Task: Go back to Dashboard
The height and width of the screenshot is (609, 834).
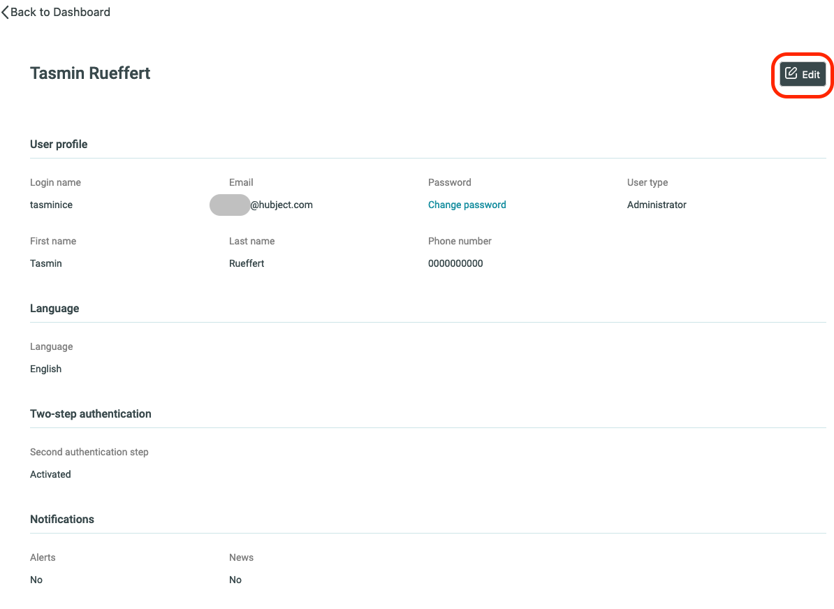Action: (x=55, y=13)
